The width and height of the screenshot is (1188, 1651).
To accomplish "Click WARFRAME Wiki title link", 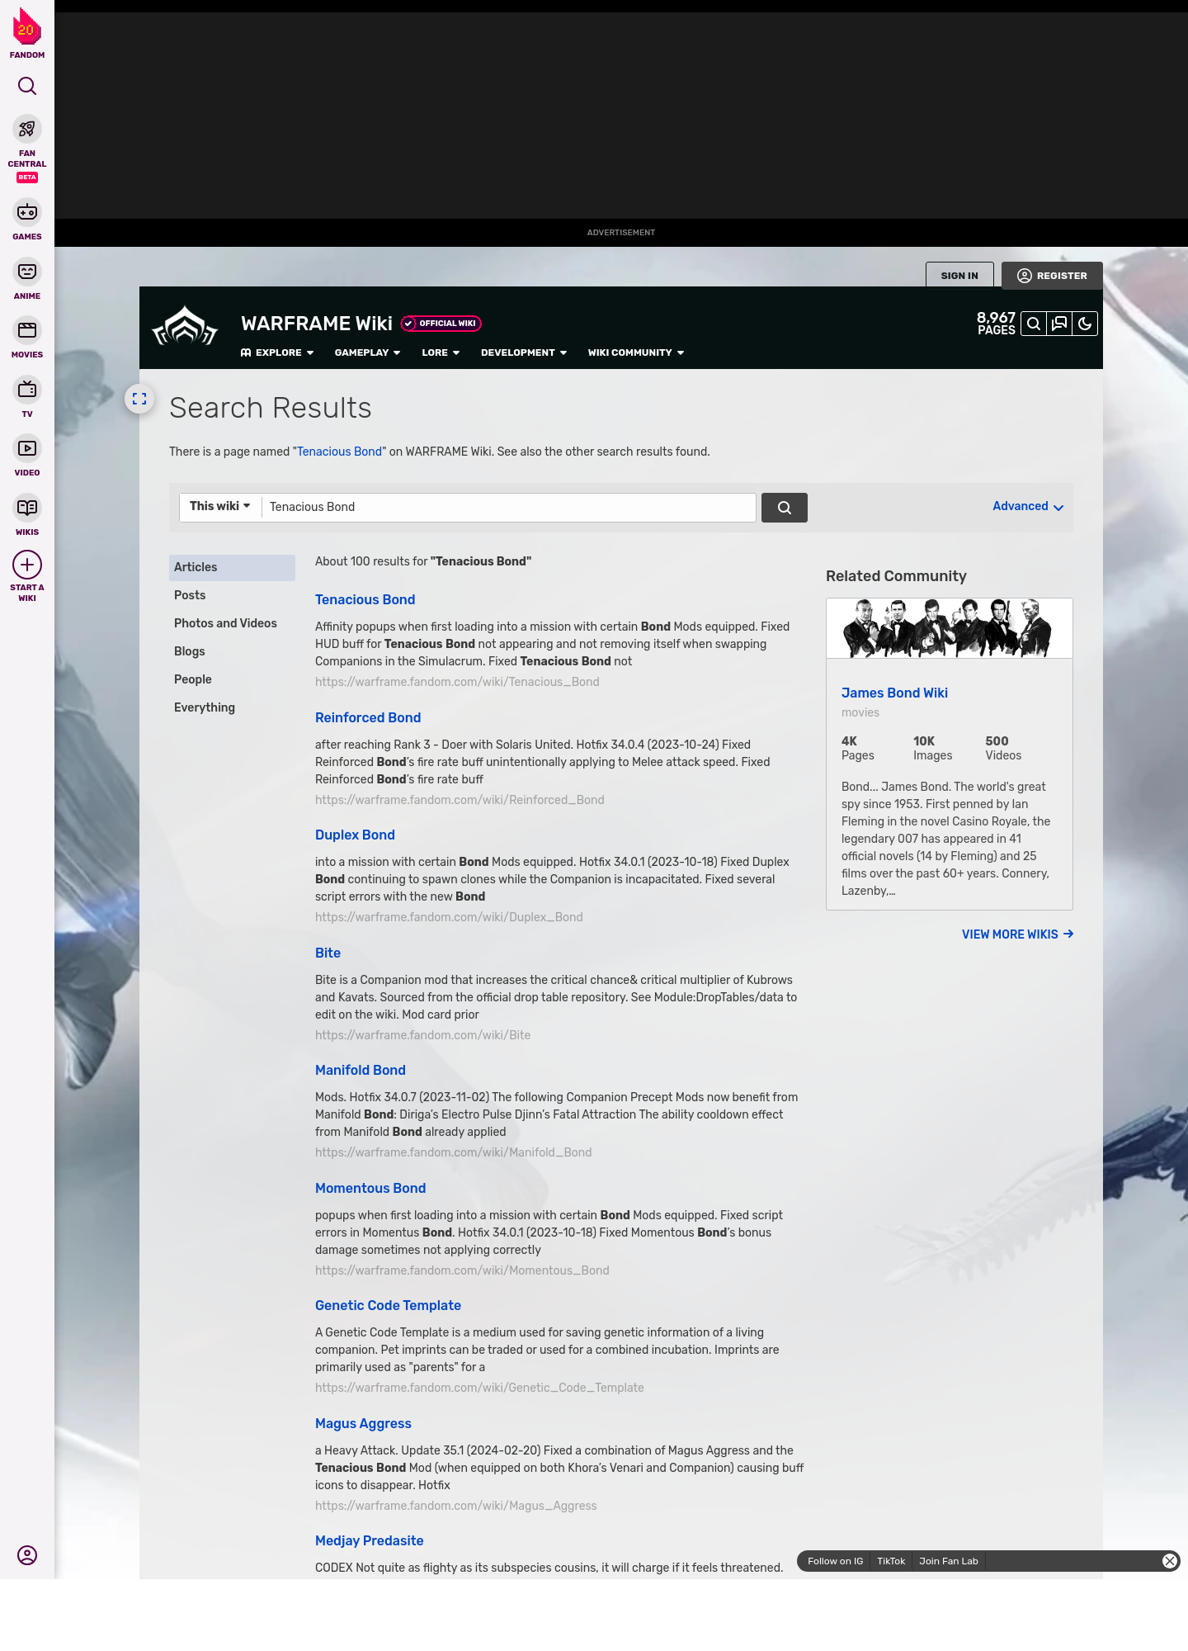I will coord(317,324).
